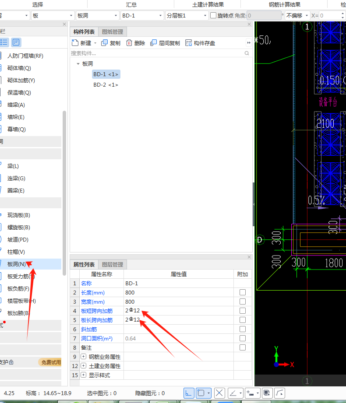
Task: Select 现浇板(B) in the navigation list
Action: (x=18, y=215)
